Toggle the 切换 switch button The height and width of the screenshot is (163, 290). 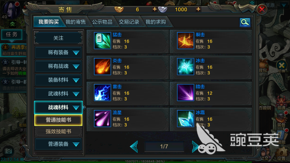(282, 66)
